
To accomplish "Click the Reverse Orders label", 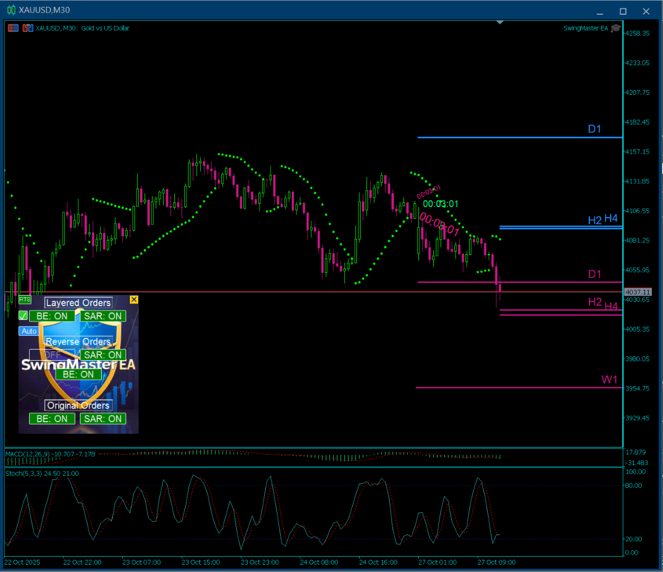I will coord(78,342).
